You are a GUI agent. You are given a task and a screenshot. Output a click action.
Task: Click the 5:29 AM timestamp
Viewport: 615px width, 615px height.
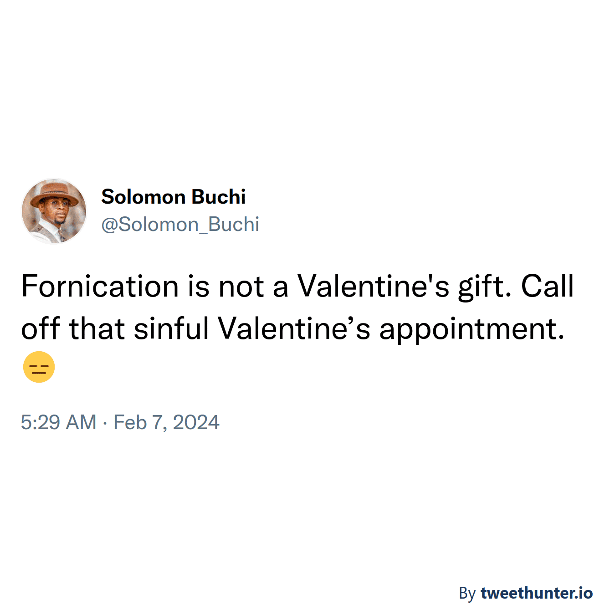(58, 422)
